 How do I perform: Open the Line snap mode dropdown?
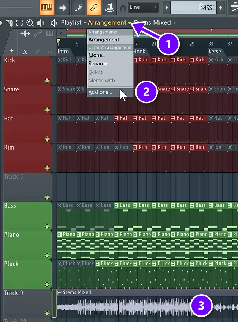pyautogui.click(x=143, y=7)
